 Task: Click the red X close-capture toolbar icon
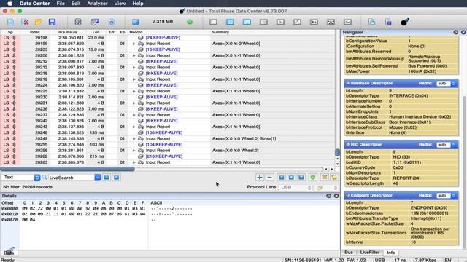point(26,22)
